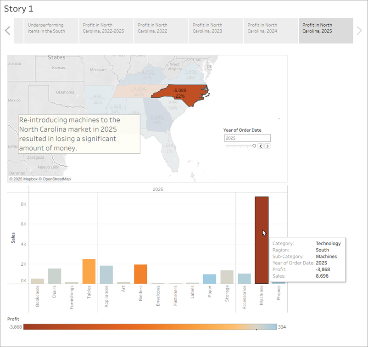Select the 'Profit in North Carolina, 2022' caption
368x347 pixels.
[x=161, y=30]
